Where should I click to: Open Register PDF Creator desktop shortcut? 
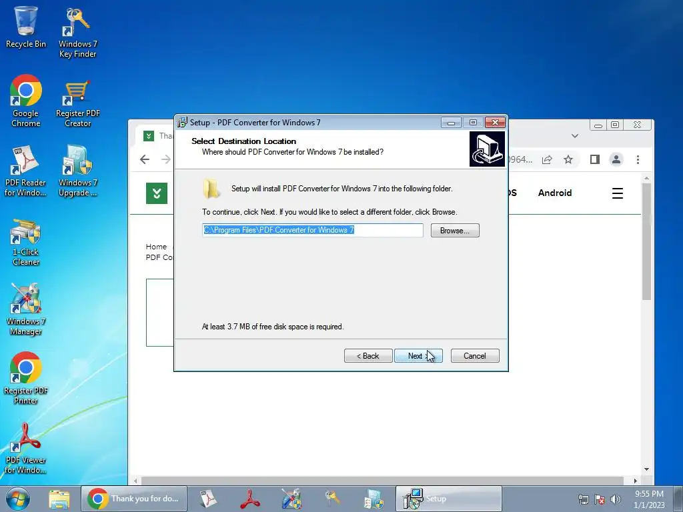(77, 103)
